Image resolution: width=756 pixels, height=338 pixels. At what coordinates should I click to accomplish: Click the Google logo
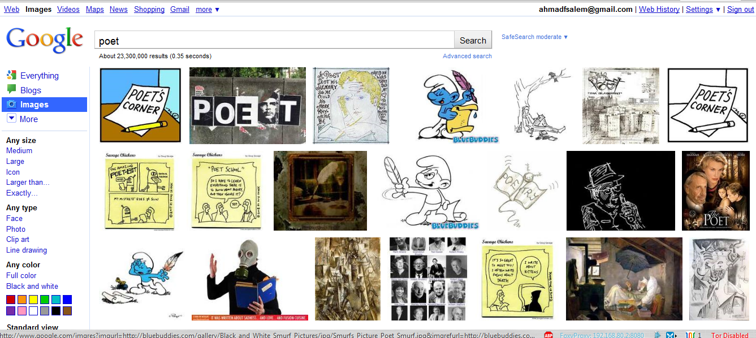pos(44,40)
